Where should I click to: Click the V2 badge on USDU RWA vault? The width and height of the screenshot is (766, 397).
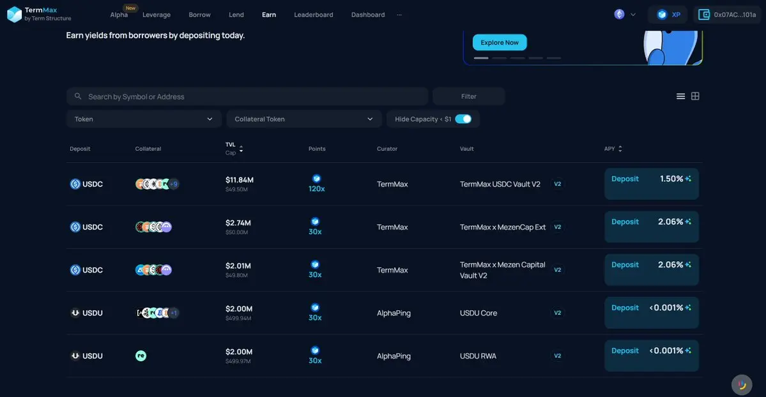[x=557, y=356]
